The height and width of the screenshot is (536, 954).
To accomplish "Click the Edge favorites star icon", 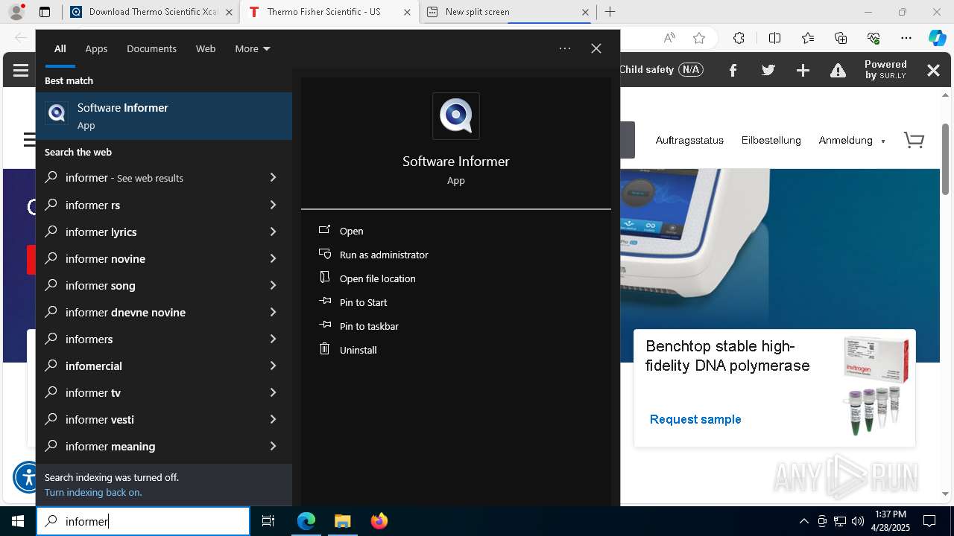I will pyautogui.click(x=699, y=38).
